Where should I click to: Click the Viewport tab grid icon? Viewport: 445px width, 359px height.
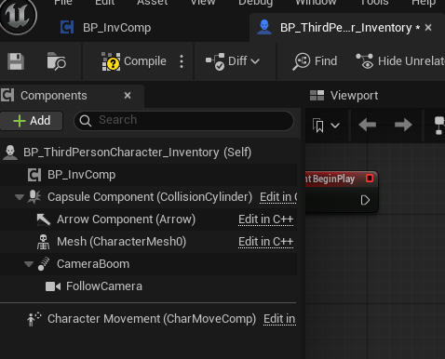(317, 96)
